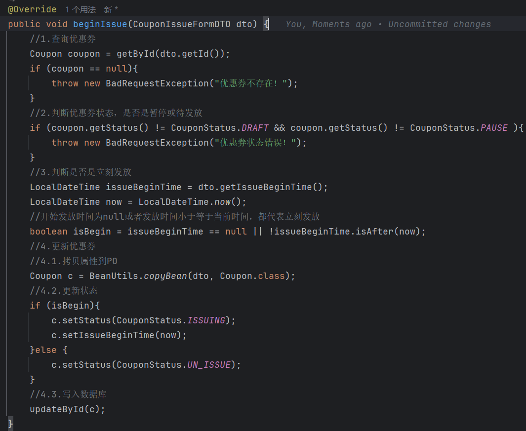This screenshot has width=526, height=431.
Task: Click the first BadRequestException class reference
Action: click(x=158, y=83)
